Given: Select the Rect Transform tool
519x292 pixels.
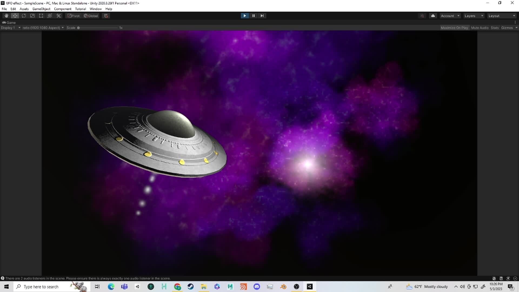Looking at the screenshot, I should tap(41, 15).
